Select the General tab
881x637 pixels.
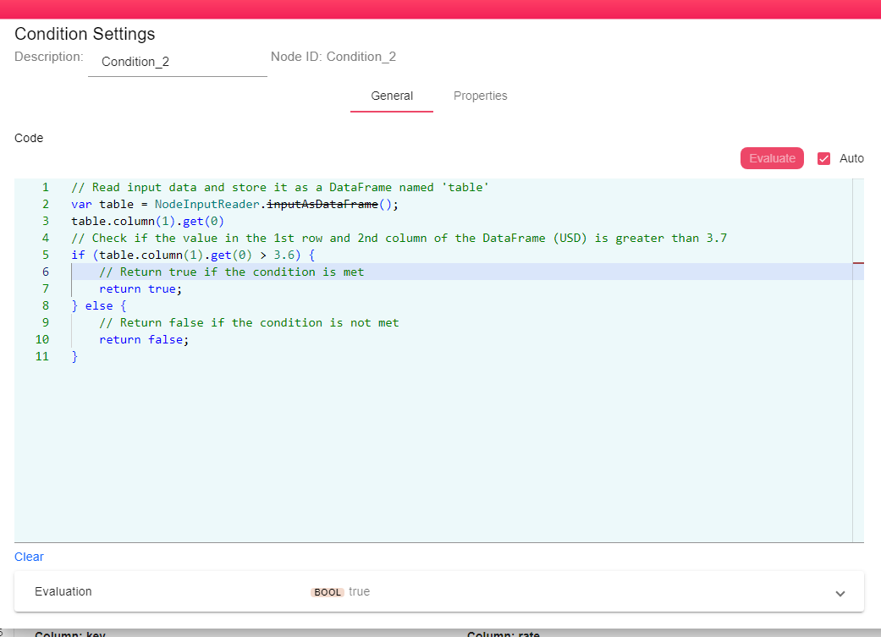pos(392,96)
